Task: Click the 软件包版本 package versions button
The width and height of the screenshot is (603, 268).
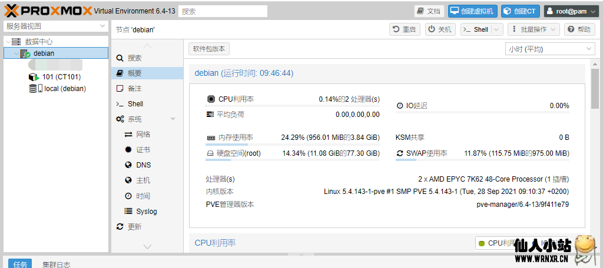Action: tap(209, 49)
